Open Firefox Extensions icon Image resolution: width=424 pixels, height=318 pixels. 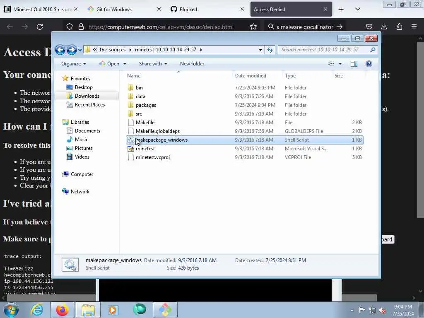point(399,27)
